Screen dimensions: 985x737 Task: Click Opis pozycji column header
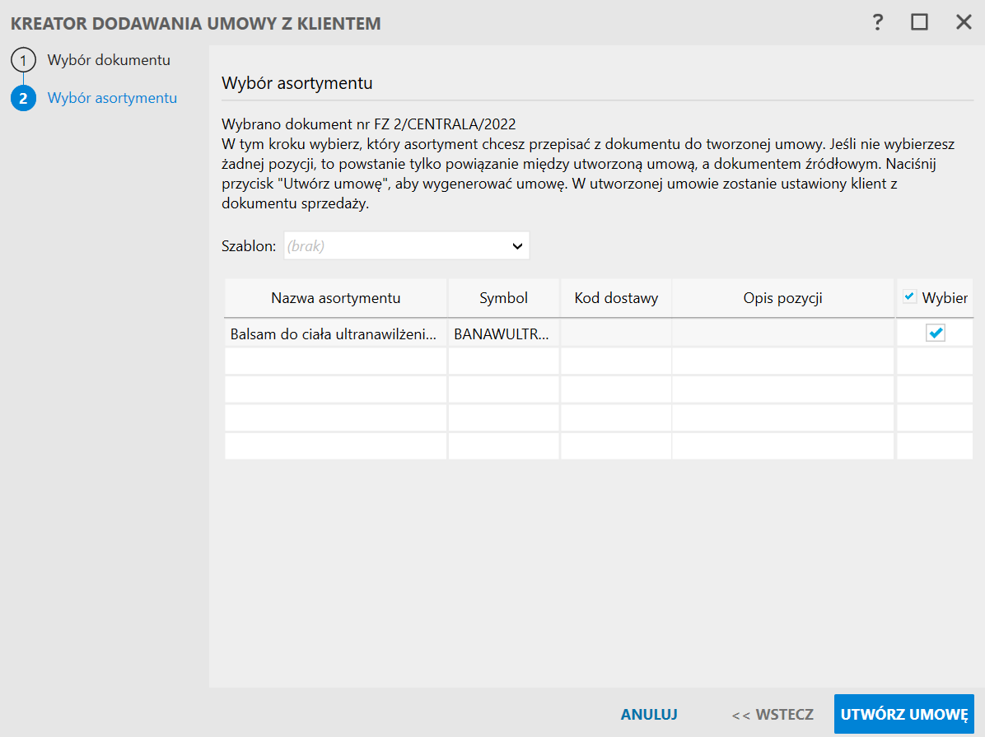pos(782,298)
